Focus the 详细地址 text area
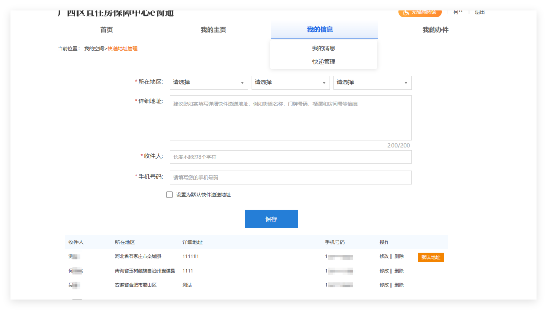The image size is (547, 310). pos(290,117)
